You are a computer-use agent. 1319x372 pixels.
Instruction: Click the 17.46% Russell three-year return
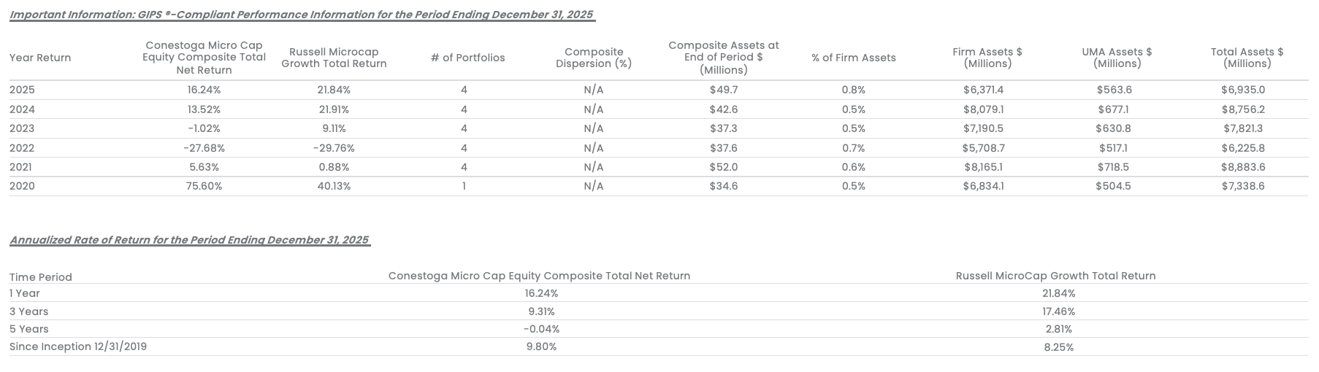(x=1058, y=311)
